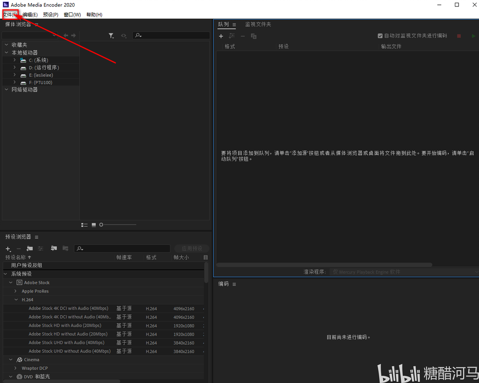
Task: Click the import presets icon in preset browser
Action: pos(54,248)
